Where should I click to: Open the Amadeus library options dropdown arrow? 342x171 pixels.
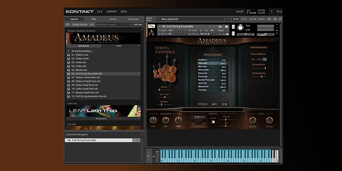[139, 46]
